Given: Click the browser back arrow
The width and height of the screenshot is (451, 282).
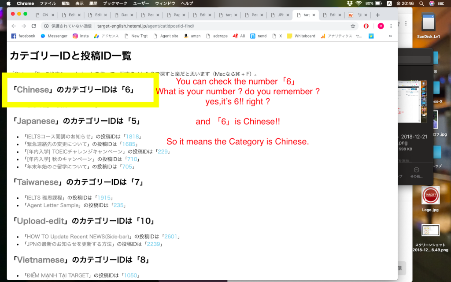Looking at the screenshot, I should [14, 26].
